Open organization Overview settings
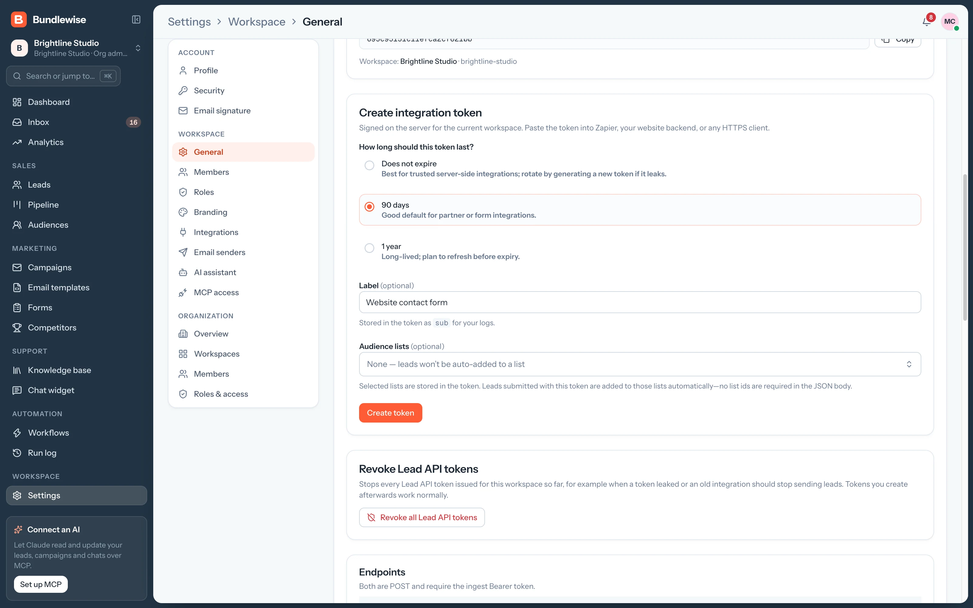Image resolution: width=973 pixels, height=608 pixels. (x=243, y=334)
